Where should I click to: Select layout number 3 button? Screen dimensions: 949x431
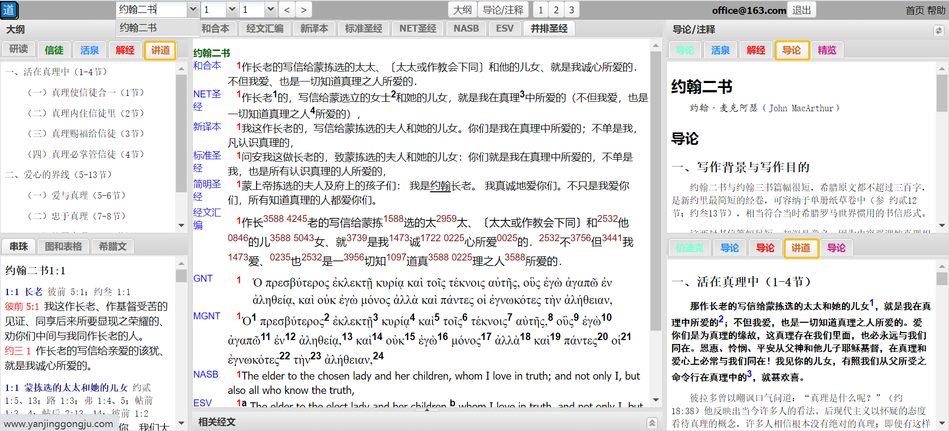click(572, 10)
